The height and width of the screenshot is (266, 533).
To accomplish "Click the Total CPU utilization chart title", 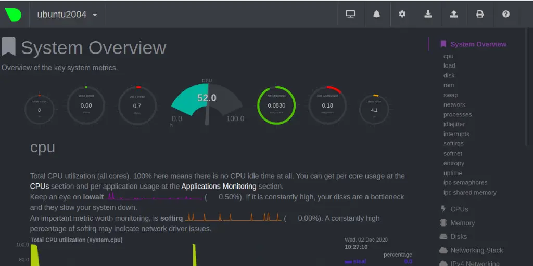I will coord(77,240).
